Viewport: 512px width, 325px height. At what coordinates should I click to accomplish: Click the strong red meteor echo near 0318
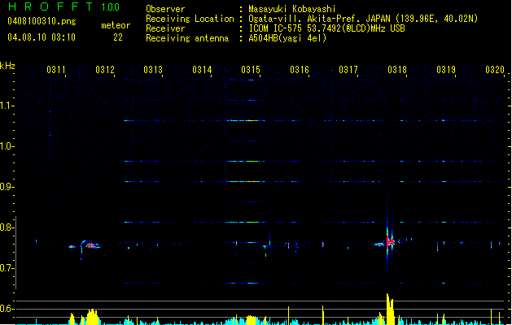coord(389,242)
